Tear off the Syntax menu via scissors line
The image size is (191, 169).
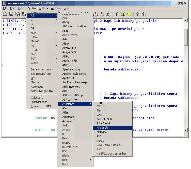[x=42, y=12]
